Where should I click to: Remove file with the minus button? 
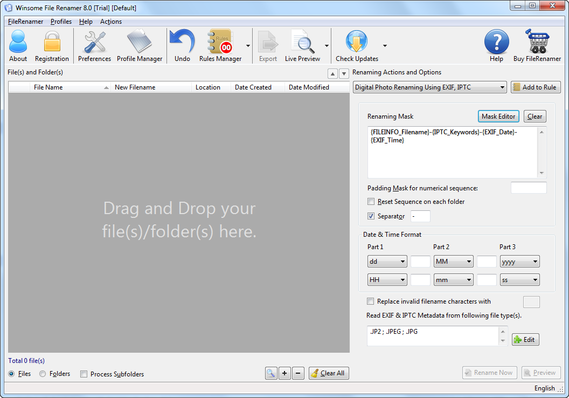coord(298,373)
